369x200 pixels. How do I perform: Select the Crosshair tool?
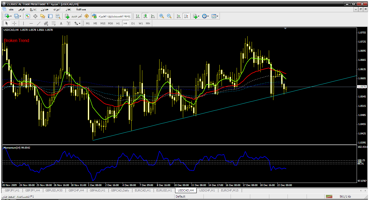(15, 23)
